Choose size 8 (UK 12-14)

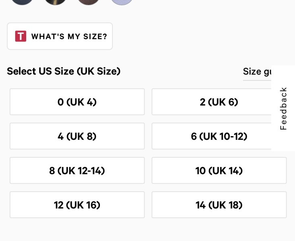(77, 171)
